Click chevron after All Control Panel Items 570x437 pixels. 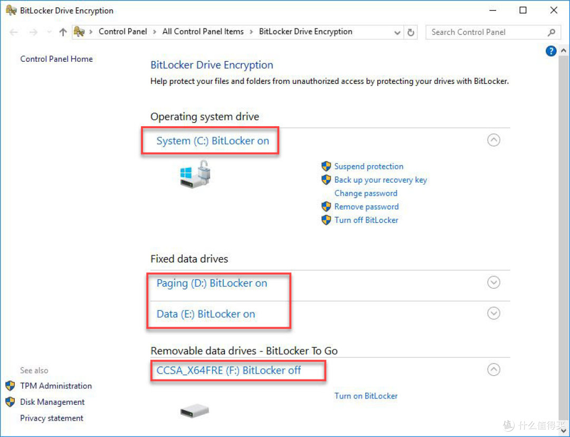251,32
